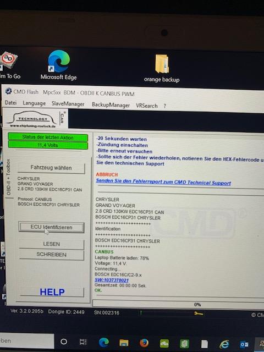Click the green document app icon in taskbar

(x=184, y=344)
